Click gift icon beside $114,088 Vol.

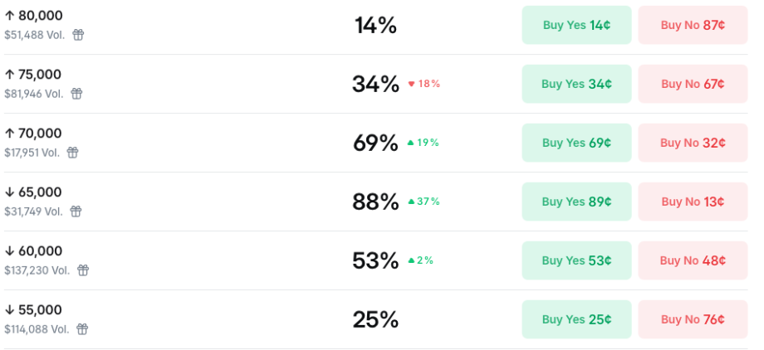tap(82, 329)
